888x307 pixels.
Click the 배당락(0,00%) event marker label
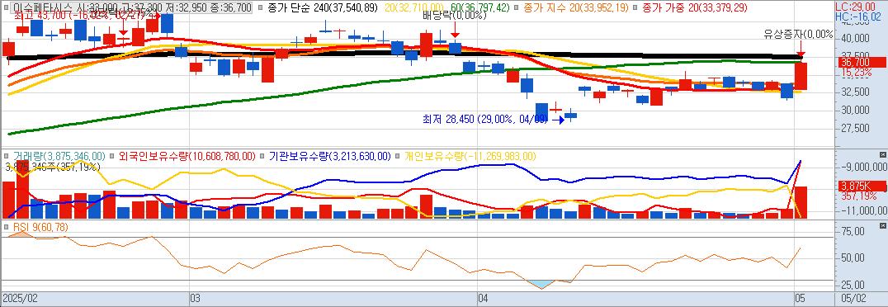point(455,17)
